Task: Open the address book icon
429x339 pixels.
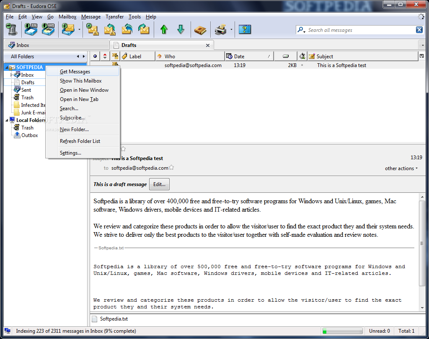Action: (x=200, y=30)
